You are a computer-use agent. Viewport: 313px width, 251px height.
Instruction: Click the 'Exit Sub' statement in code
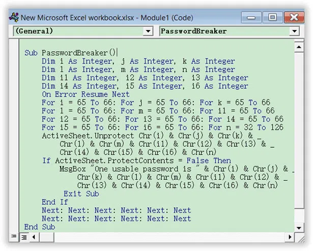[81, 193]
